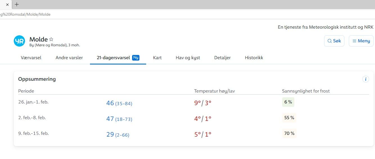The height and width of the screenshot is (159, 375).
Task: Click the info icon in Oppsummering
Action: tap(365, 79)
